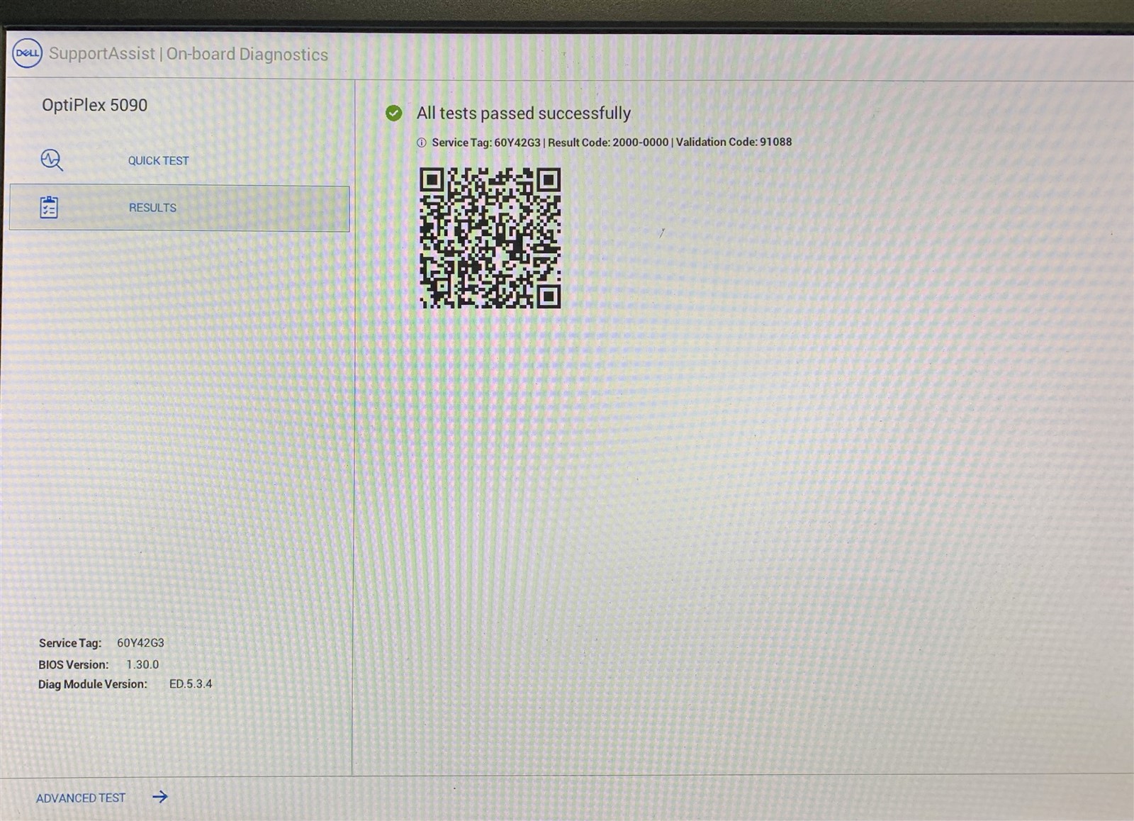
Task: Click the 'All tests passed successfully' message
Action: coord(523,113)
